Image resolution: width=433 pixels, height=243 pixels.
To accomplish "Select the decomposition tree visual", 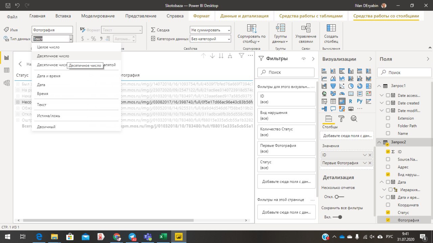I will tap(324, 109).
